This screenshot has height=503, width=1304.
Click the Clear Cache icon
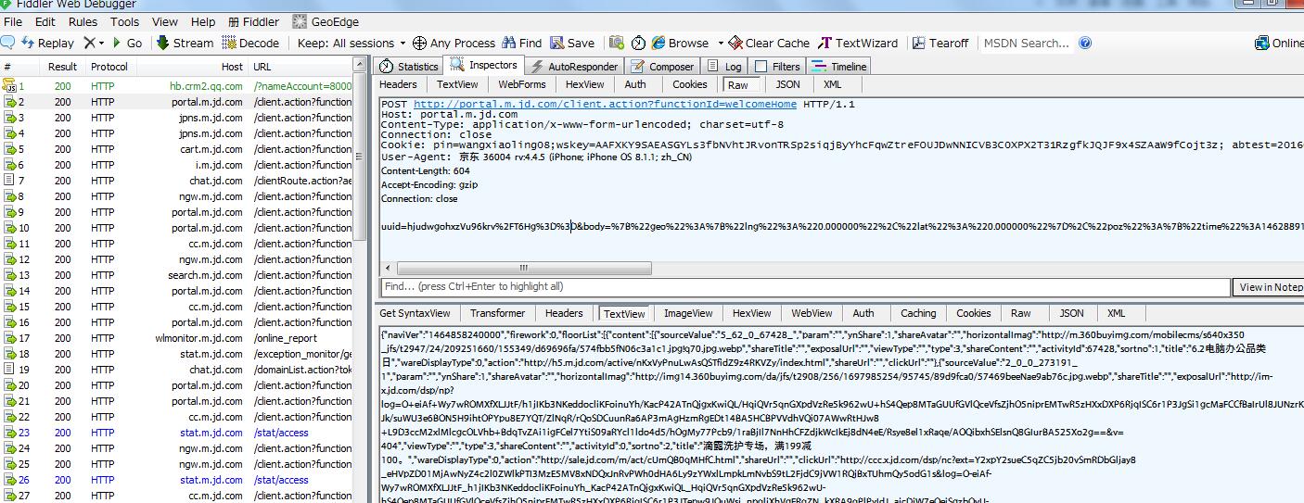[x=735, y=43]
